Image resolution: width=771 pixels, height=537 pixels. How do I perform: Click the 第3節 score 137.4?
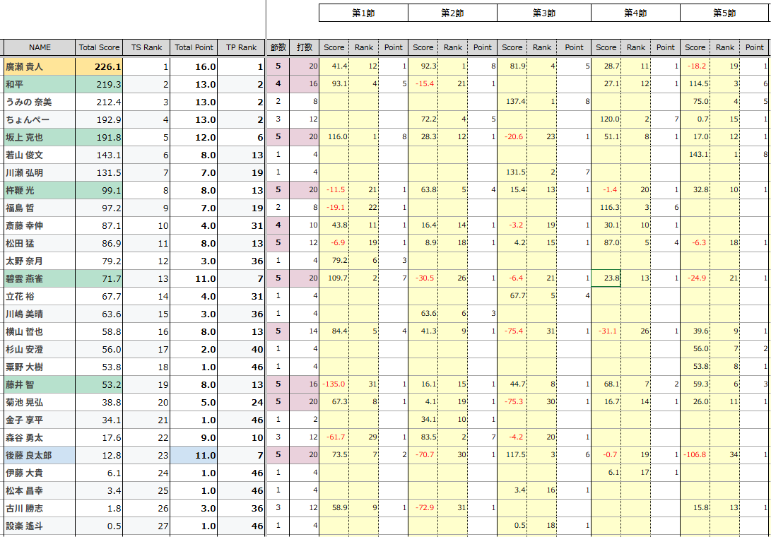point(512,102)
